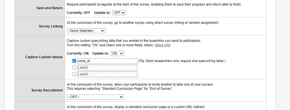
Task: Click the Currently: ON status text
Action: [x=78, y=53]
